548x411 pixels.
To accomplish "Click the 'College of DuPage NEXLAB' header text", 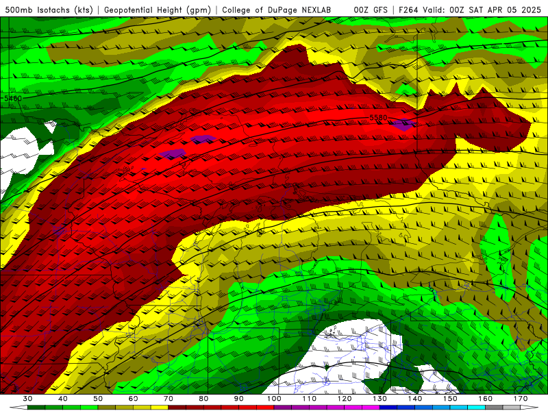I will click(x=276, y=10).
